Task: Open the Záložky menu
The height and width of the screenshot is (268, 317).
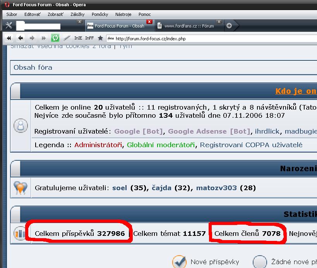Action: click(77, 14)
